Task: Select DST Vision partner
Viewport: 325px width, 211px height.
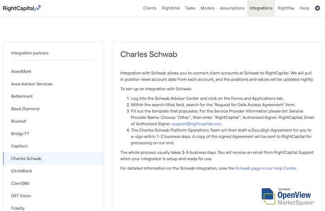Action: (x=54, y=196)
